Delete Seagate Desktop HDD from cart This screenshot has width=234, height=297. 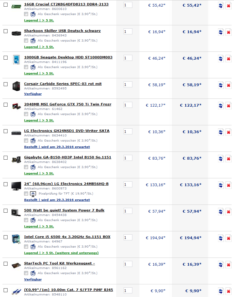point(229,59)
